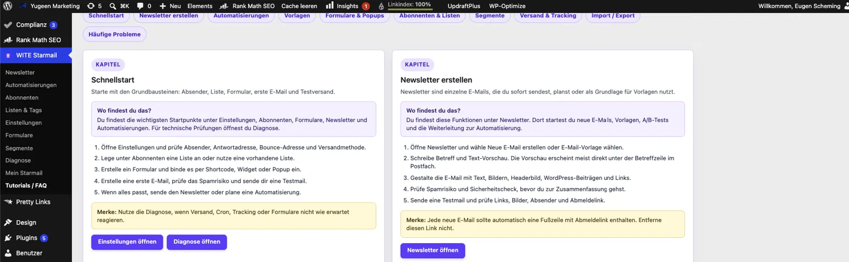The image size is (849, 262).
Task: Open Segmente submenu item
Action: (19, 148)
